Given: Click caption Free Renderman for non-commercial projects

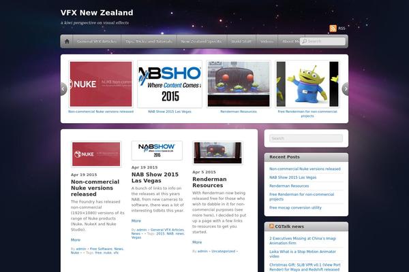Looking at the screenshot, I should point(307,114).
